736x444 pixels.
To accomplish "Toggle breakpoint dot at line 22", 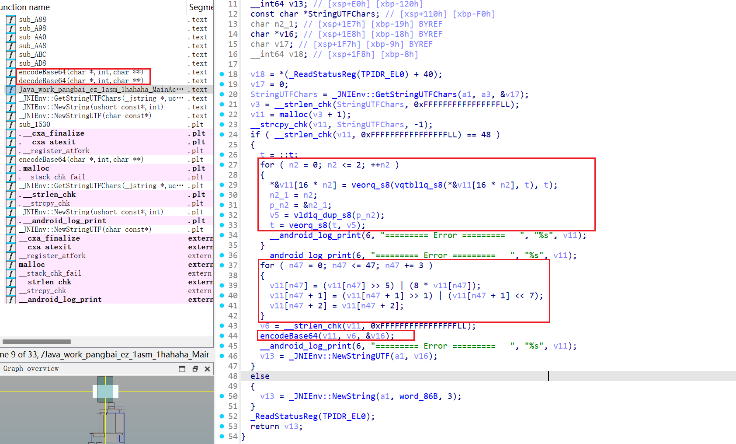I will tap(222, 115).
